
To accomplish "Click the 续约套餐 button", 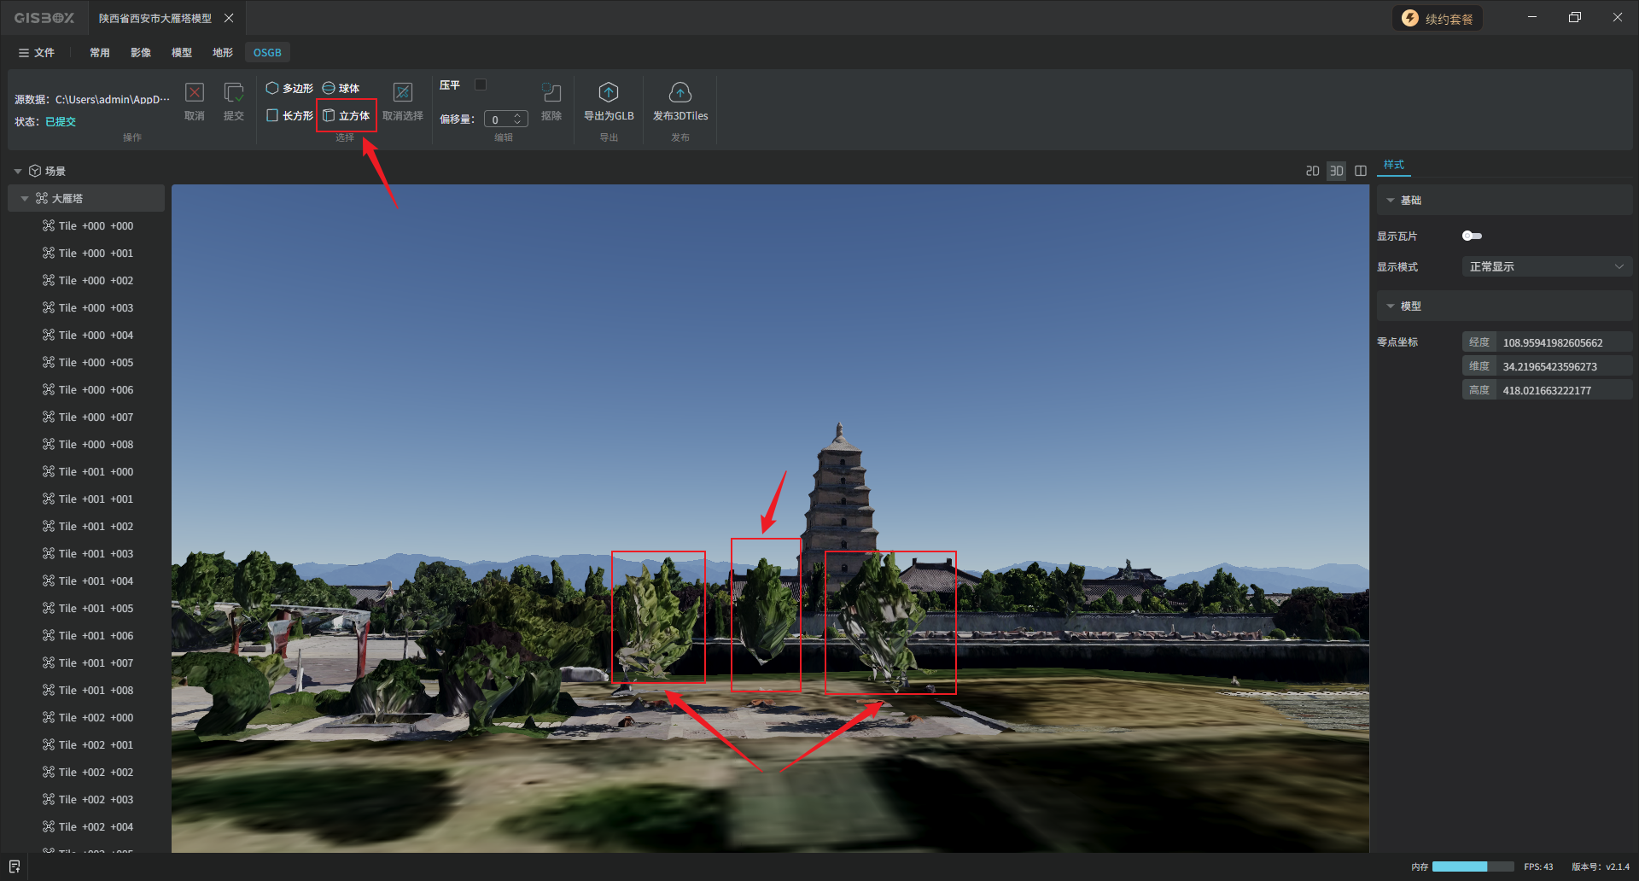I will pos(1438,19).
